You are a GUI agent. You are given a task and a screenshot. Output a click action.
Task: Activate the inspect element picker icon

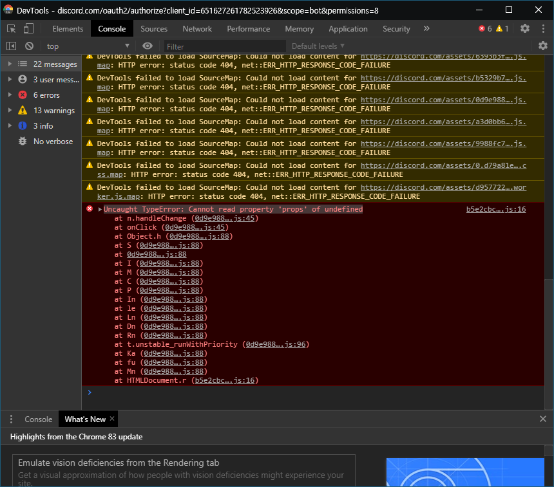tap(12, 28)
